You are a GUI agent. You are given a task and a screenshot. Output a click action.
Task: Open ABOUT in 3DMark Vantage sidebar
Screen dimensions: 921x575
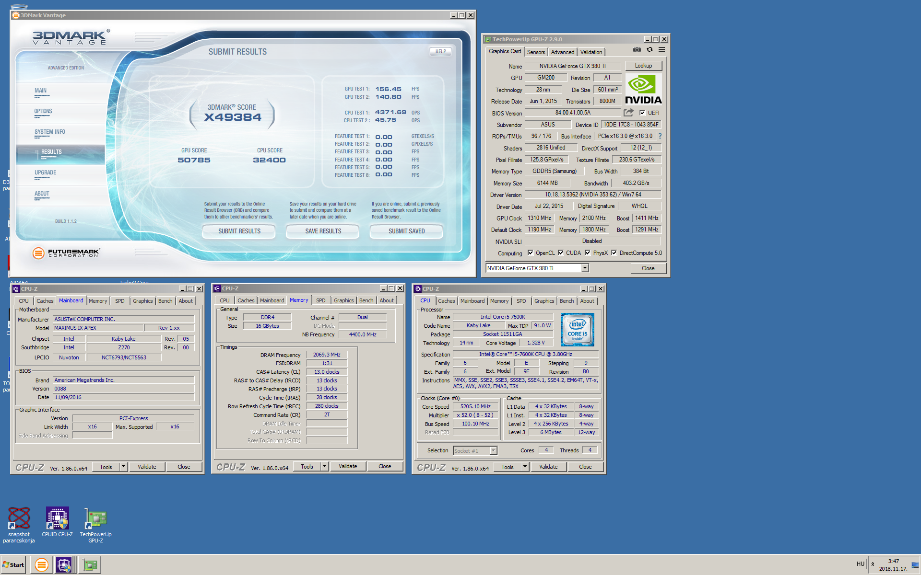pyautogui.click(x=60, y=196)
